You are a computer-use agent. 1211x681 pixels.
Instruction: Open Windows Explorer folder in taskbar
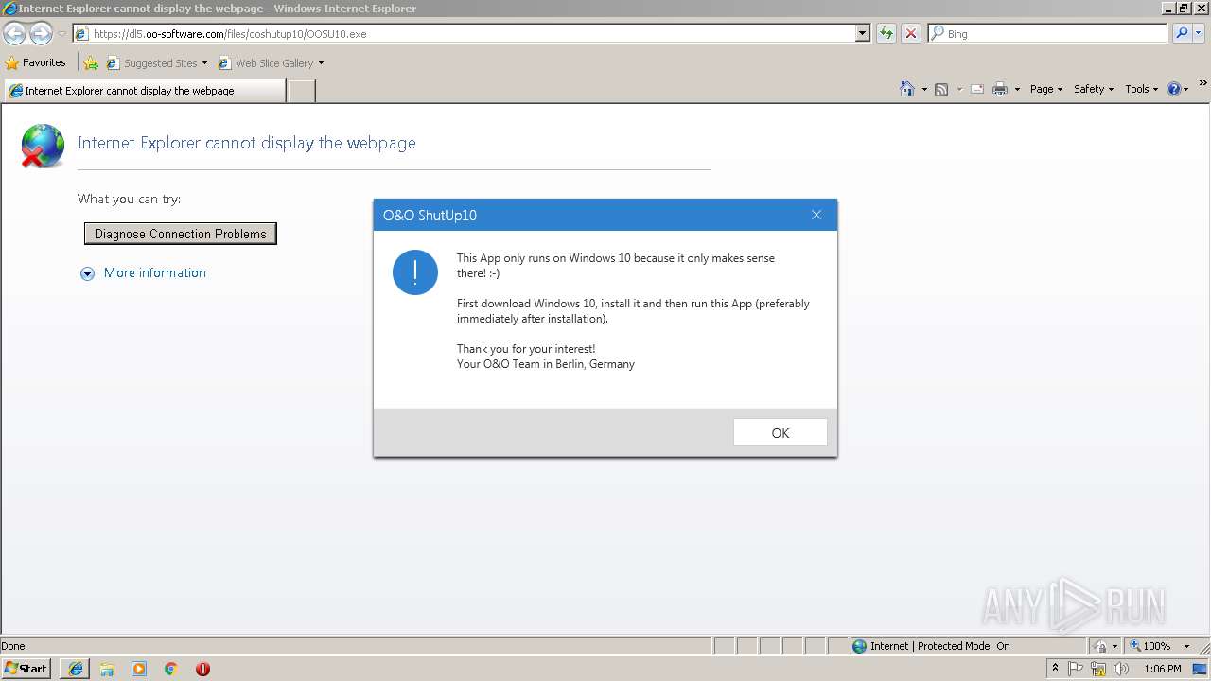coord(107,669)
